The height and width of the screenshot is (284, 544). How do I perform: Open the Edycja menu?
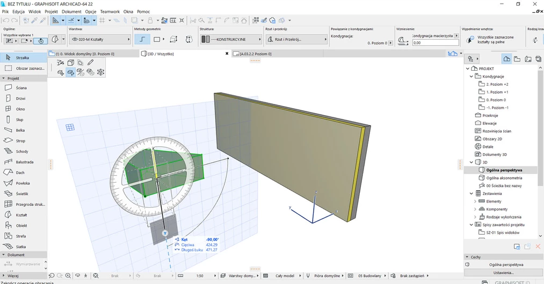click(x=18, y=11)
